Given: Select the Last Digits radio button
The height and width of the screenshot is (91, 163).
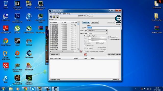Looking at the screenshot, I should [99, 50].
